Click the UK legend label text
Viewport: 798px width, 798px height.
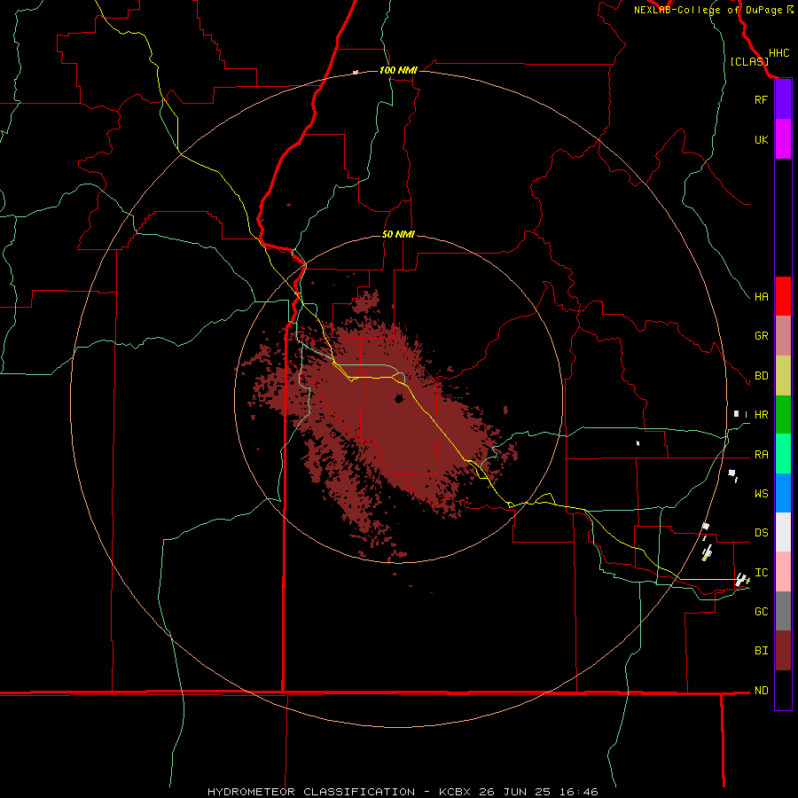761,140
